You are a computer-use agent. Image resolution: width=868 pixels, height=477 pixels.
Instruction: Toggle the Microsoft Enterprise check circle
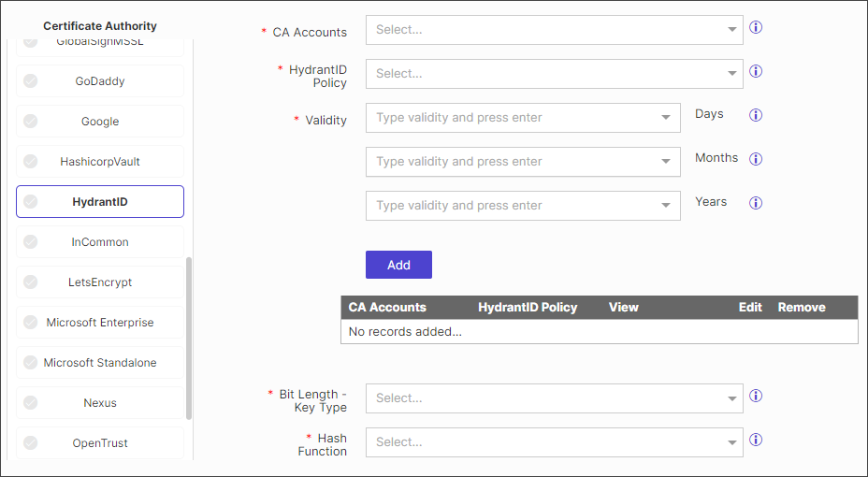coord(31,322)
